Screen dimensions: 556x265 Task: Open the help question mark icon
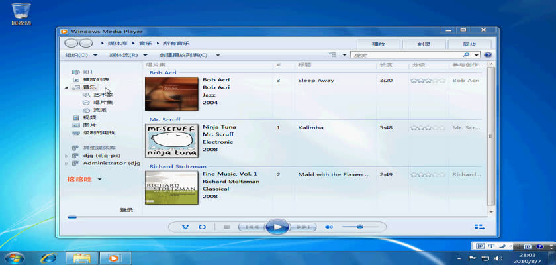pos(488,55)
